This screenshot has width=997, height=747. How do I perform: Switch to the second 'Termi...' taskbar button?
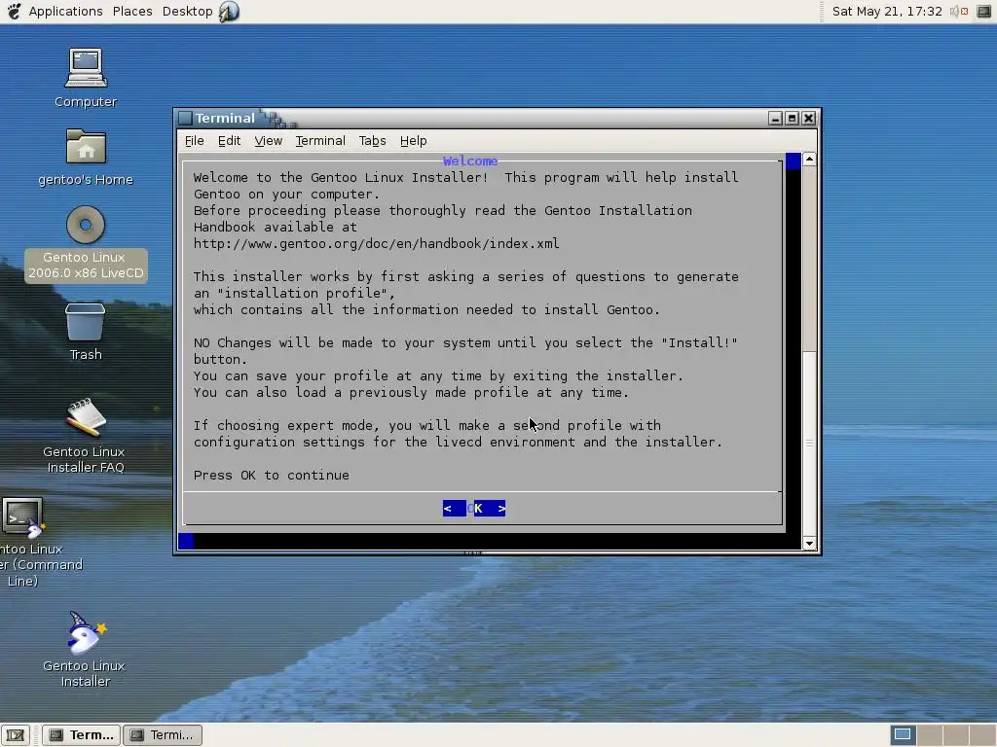tap(163, 735)
